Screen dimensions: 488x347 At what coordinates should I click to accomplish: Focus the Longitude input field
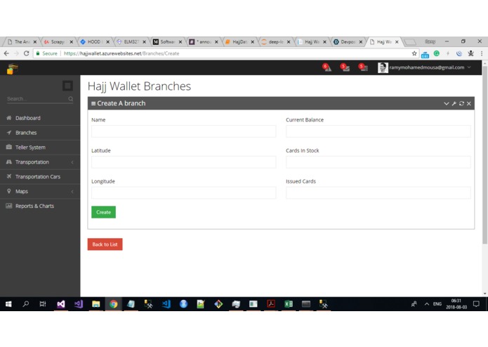click(x=184, y=193)
